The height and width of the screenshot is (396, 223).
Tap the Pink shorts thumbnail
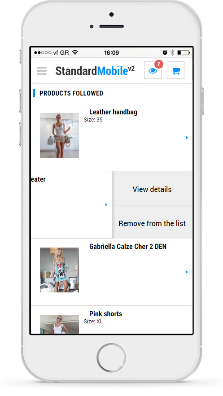point(59,324)
